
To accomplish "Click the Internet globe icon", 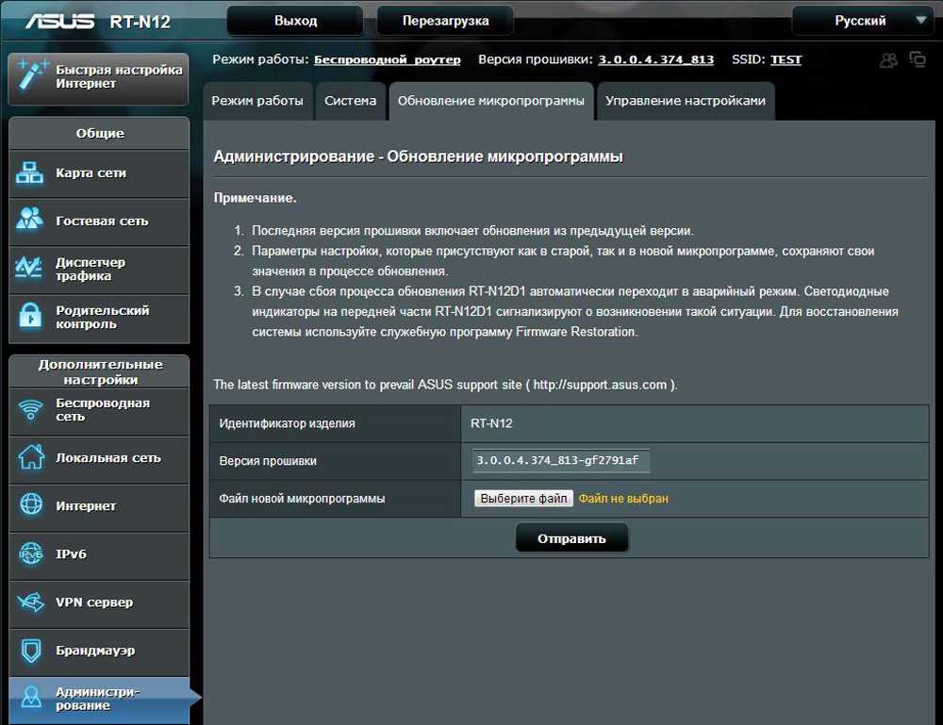I will click(x=31, y=504).
